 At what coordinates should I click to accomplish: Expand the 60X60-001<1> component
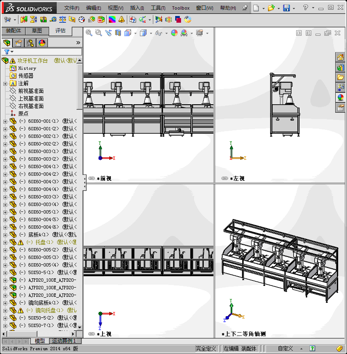(x=5, y=122)
